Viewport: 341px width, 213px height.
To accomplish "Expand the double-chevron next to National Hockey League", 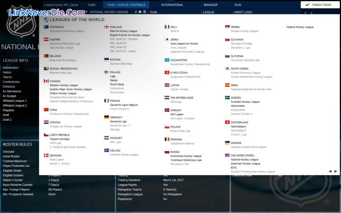I will coord(136,12).
